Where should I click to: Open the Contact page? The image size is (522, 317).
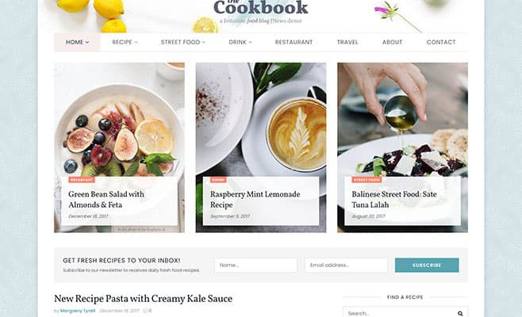(441, 42)
